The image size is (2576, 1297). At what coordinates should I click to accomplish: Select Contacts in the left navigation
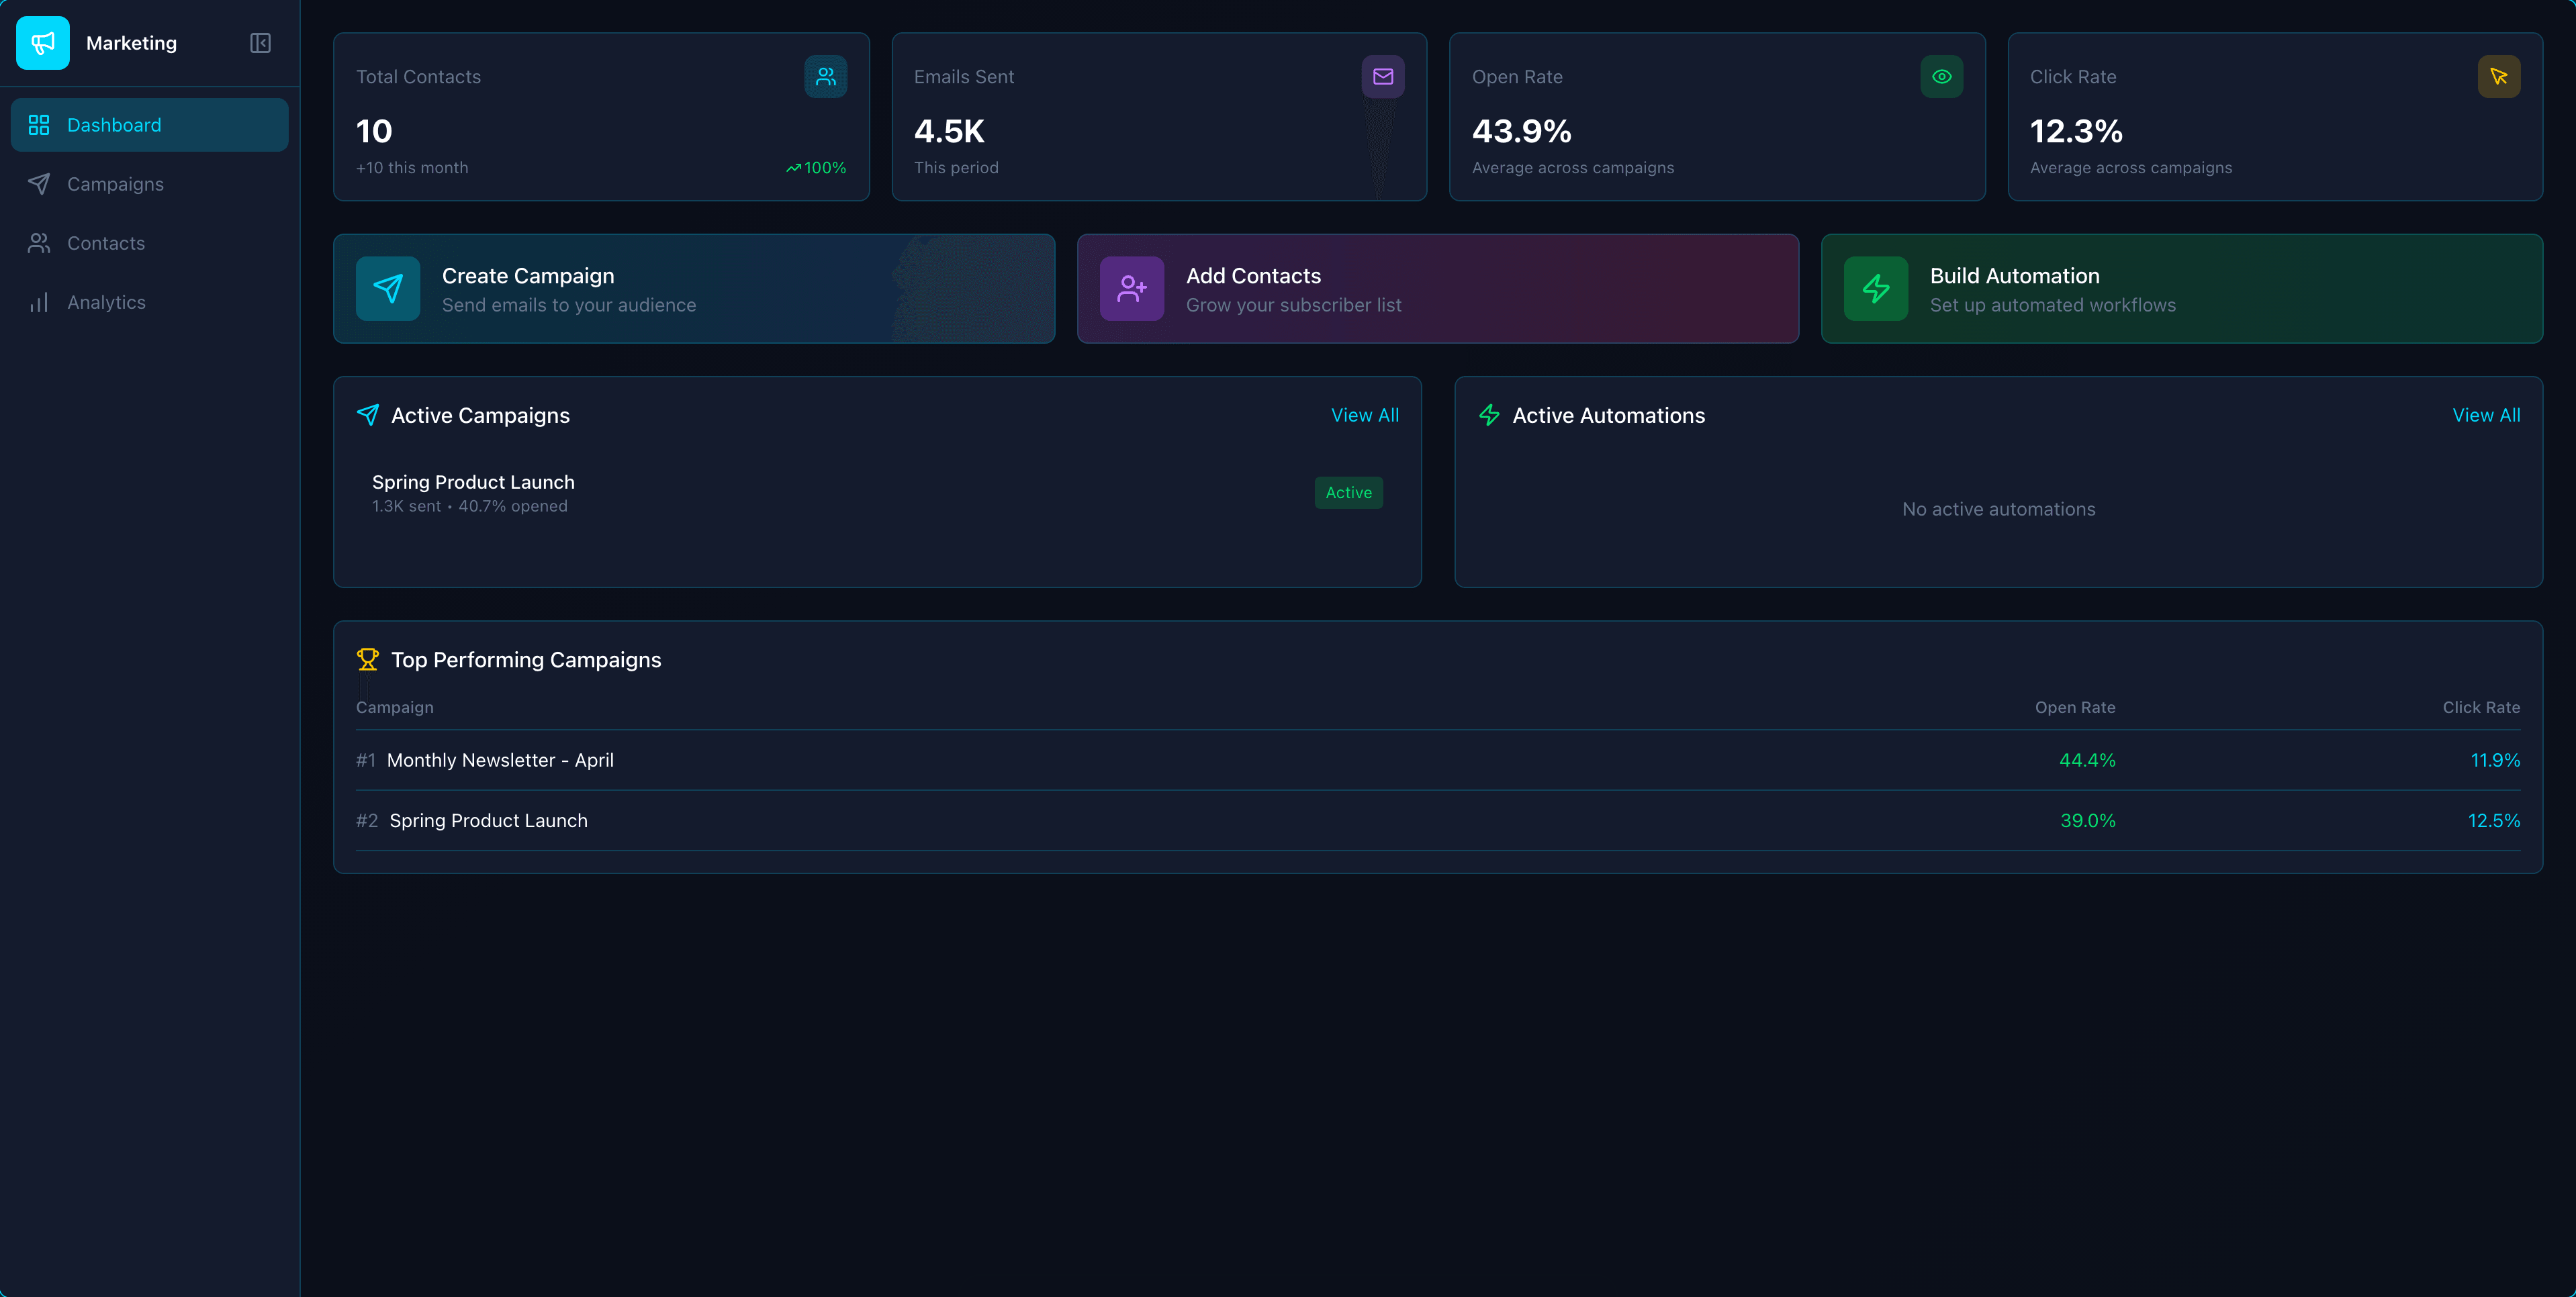pyautogui.click(x=105, y=243)
